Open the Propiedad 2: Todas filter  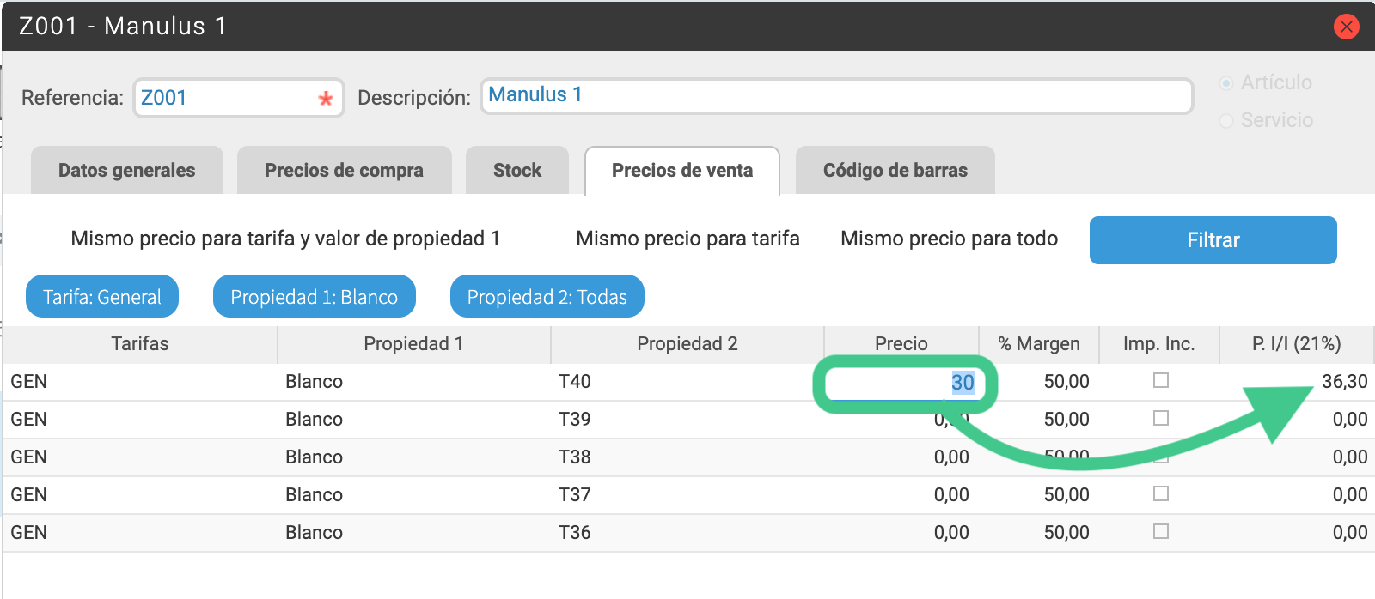[547, 296]
